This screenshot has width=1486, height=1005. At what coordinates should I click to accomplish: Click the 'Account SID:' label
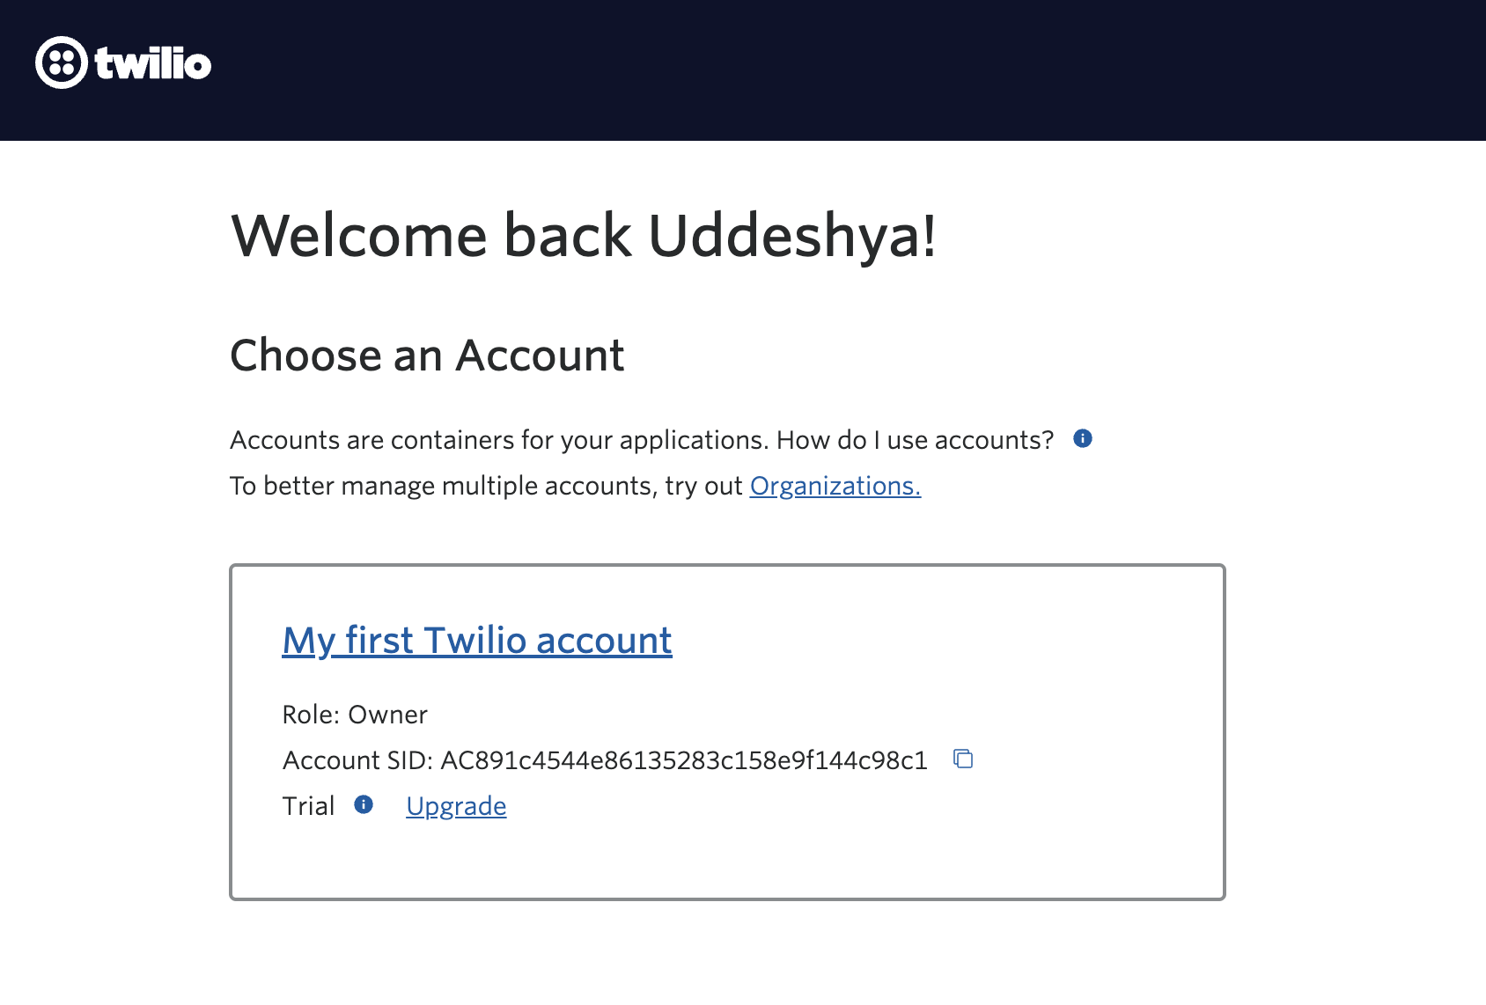(357, 760)
